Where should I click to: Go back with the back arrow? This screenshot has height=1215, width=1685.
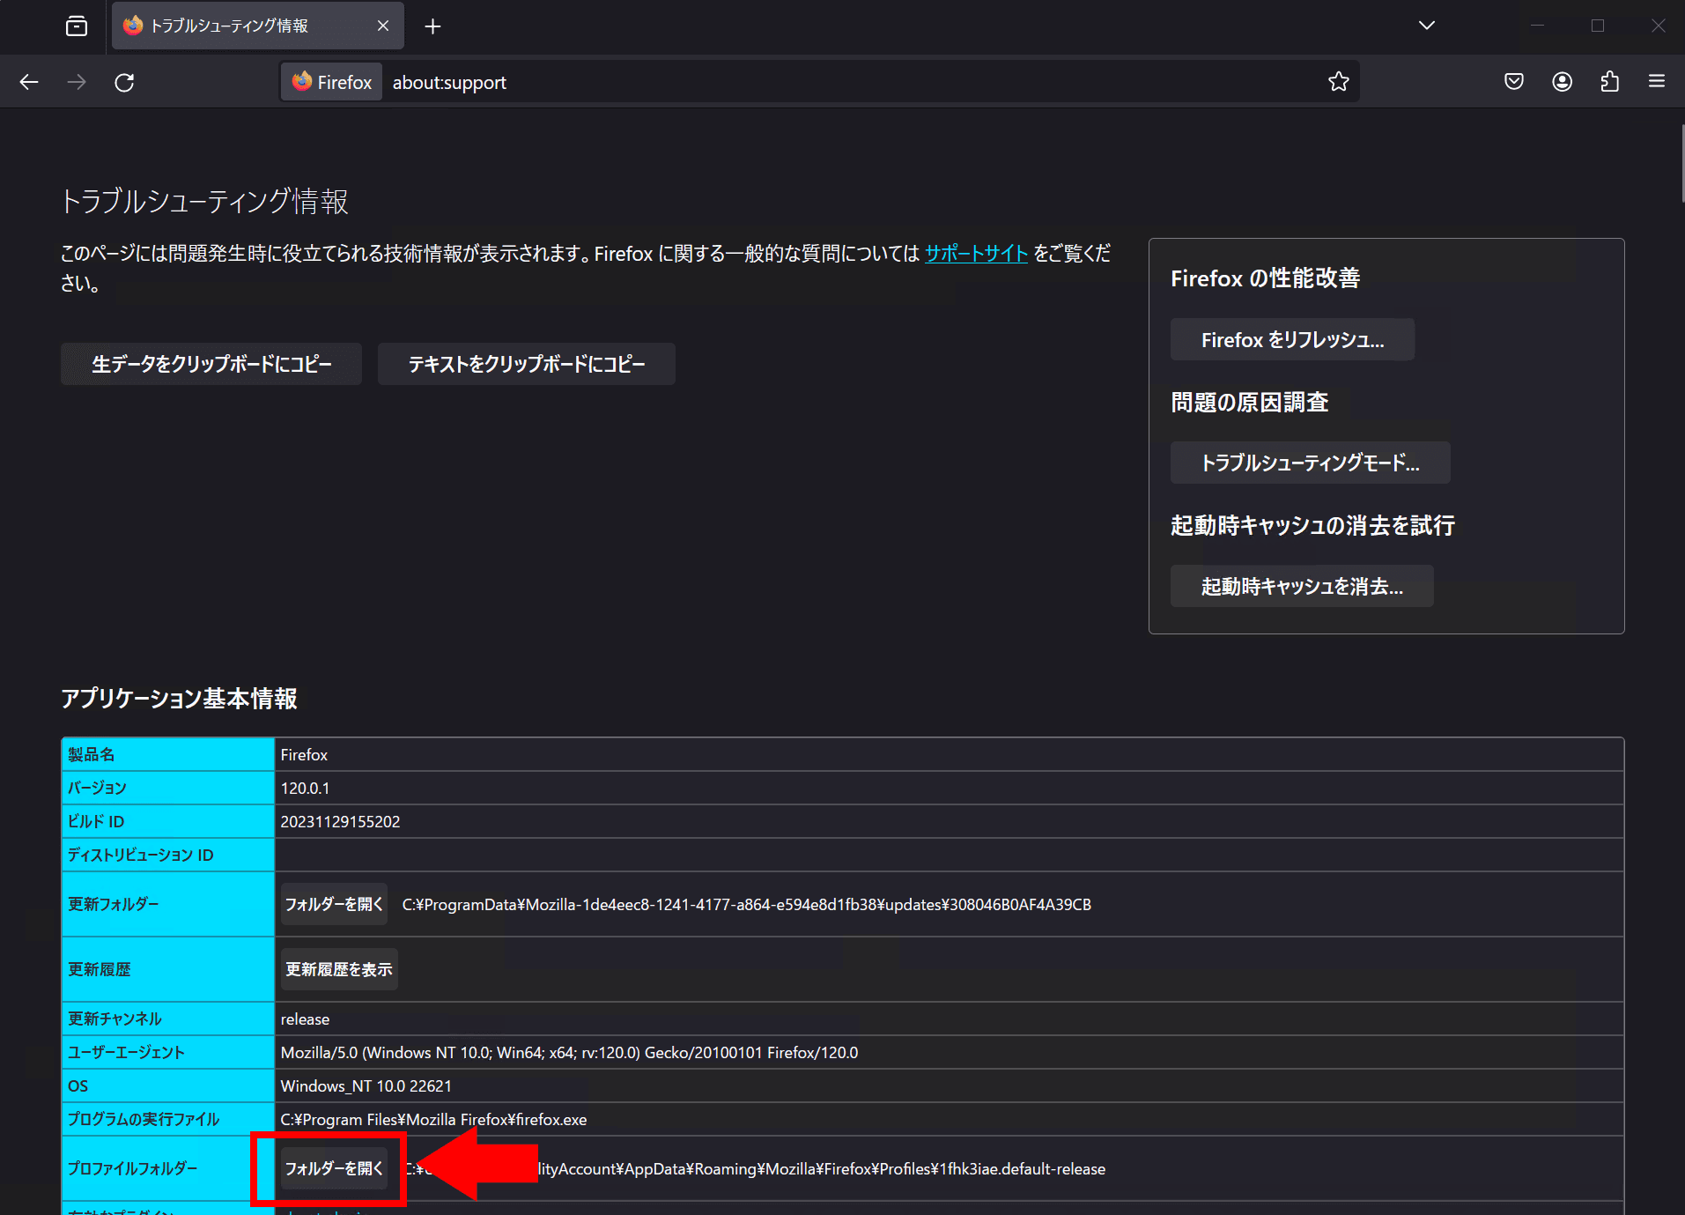point(29,82)
